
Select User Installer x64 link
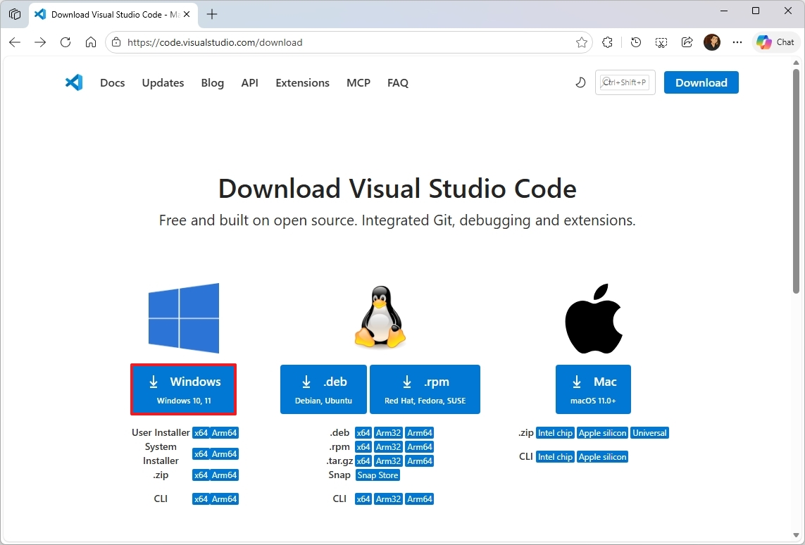(x=201, y=432)
